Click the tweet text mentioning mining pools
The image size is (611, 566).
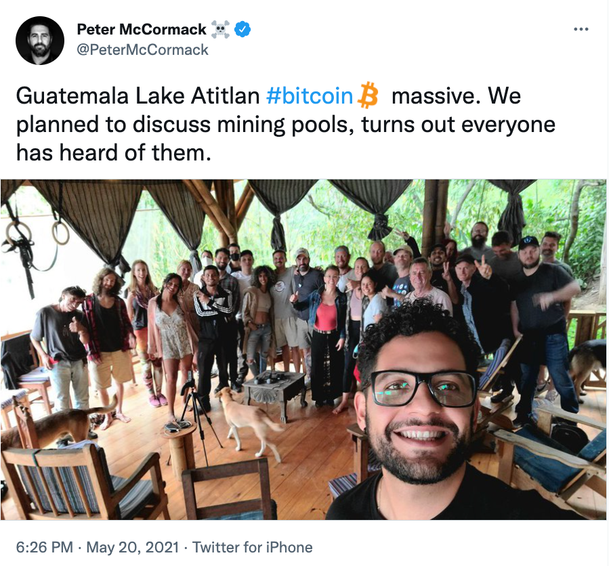coord(286,124)
